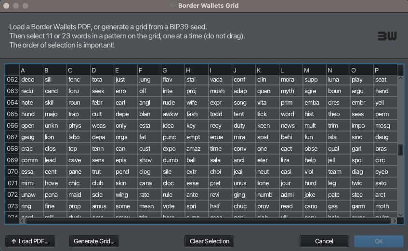
Task: Select row header 073
Action: pos(12,206)
